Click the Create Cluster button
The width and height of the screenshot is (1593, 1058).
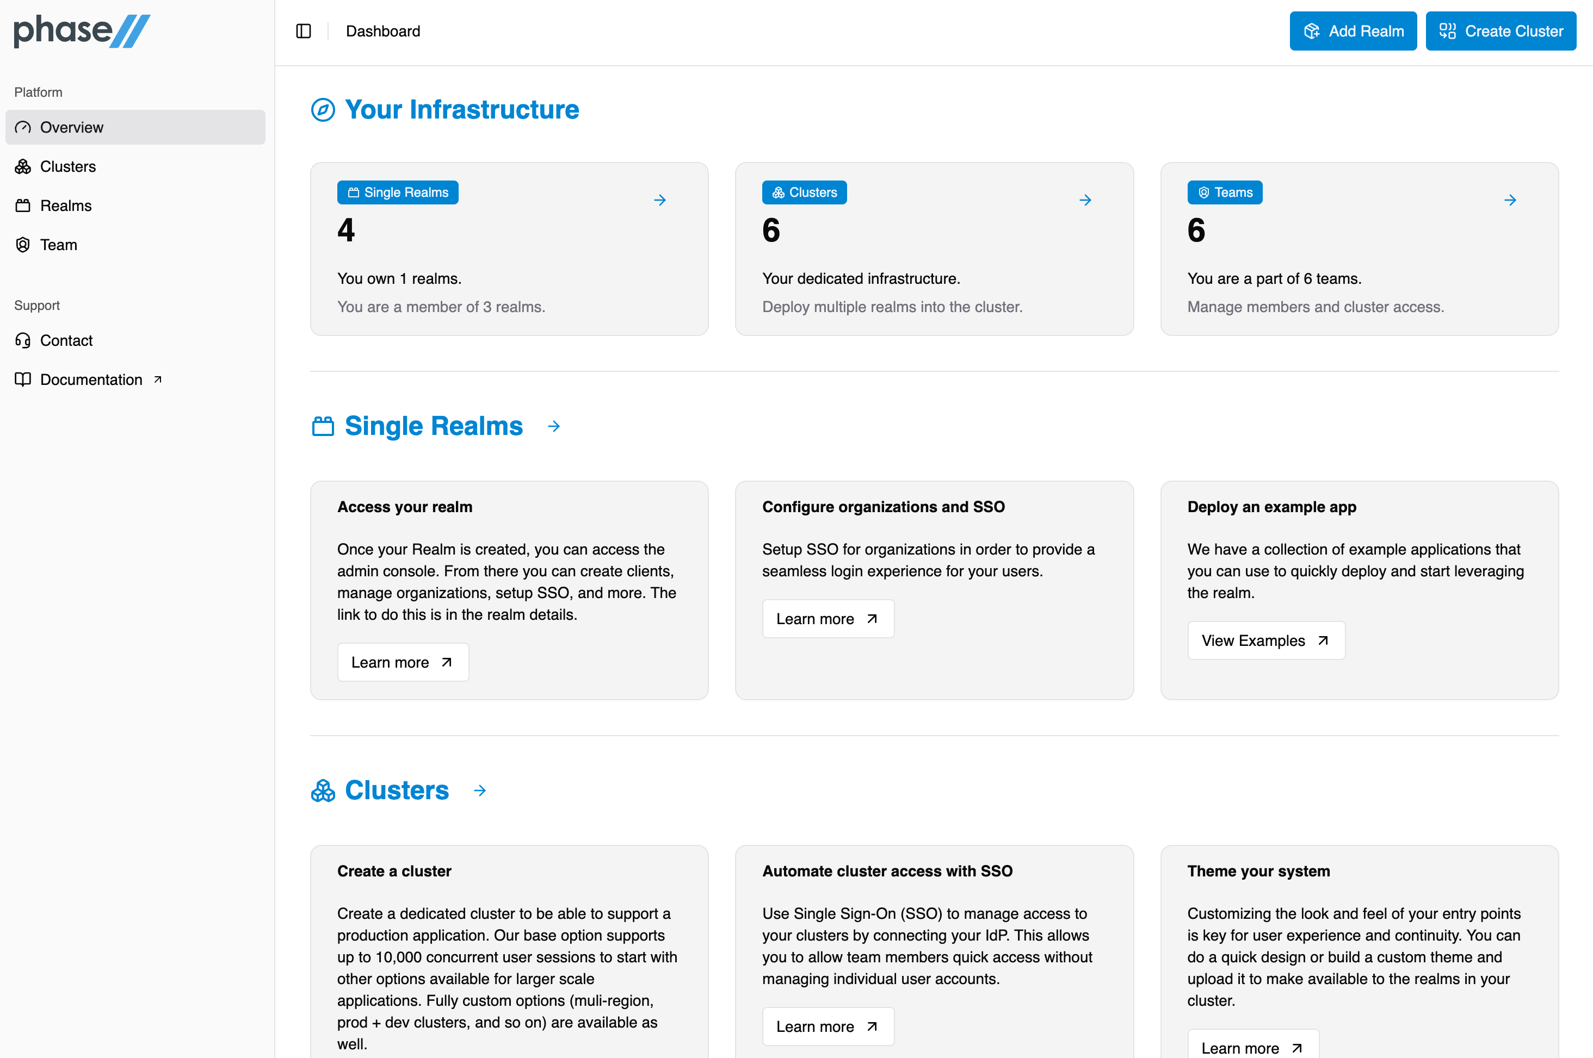(1501, 31)
